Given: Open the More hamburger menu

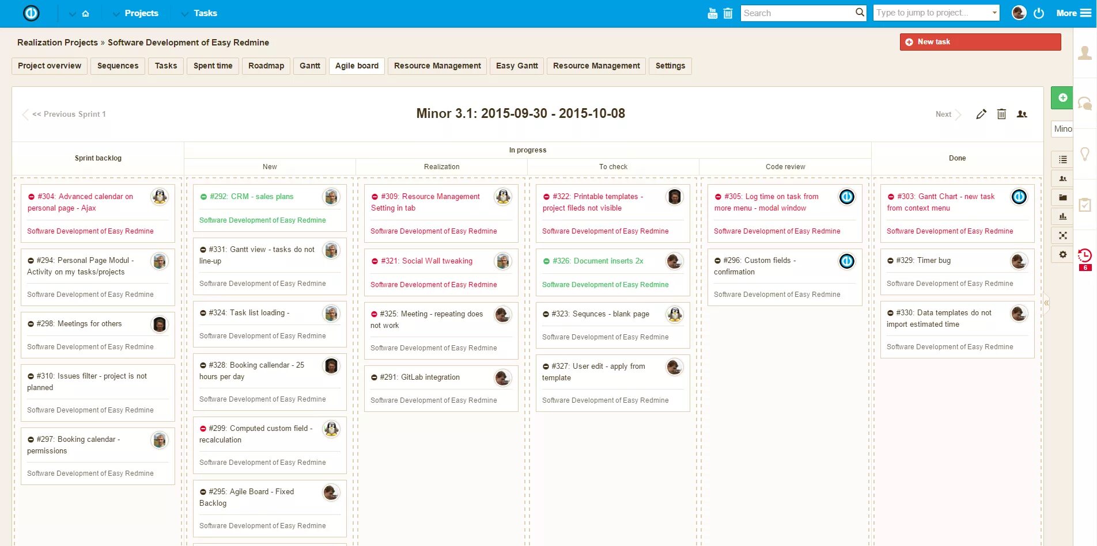Looking at the screenshot, I should click(1073, 13).
